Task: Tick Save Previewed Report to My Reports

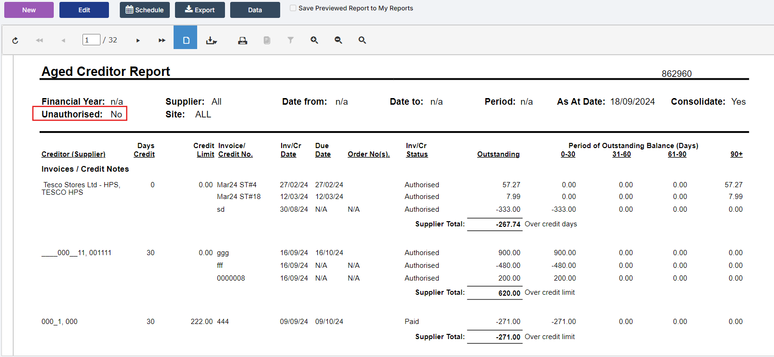Action: pos(293,8)
